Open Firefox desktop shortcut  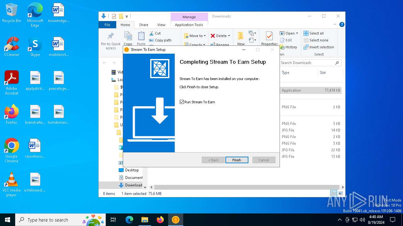pos(12,115)
